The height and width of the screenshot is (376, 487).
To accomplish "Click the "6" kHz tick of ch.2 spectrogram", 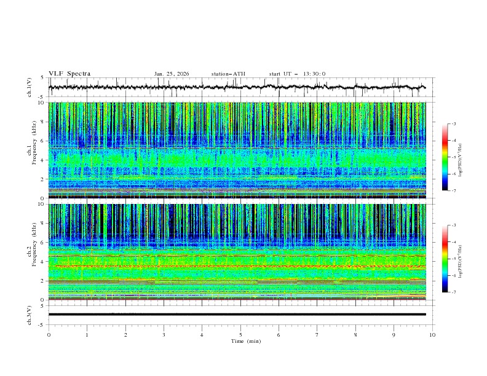I will pyautogui.click(x=44, y=243).
